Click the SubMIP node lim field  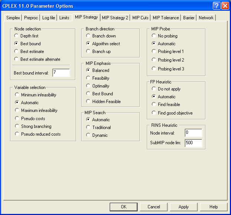coord(194,143)
